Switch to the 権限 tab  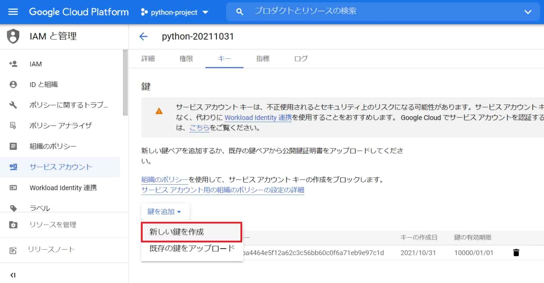(186, 59)
